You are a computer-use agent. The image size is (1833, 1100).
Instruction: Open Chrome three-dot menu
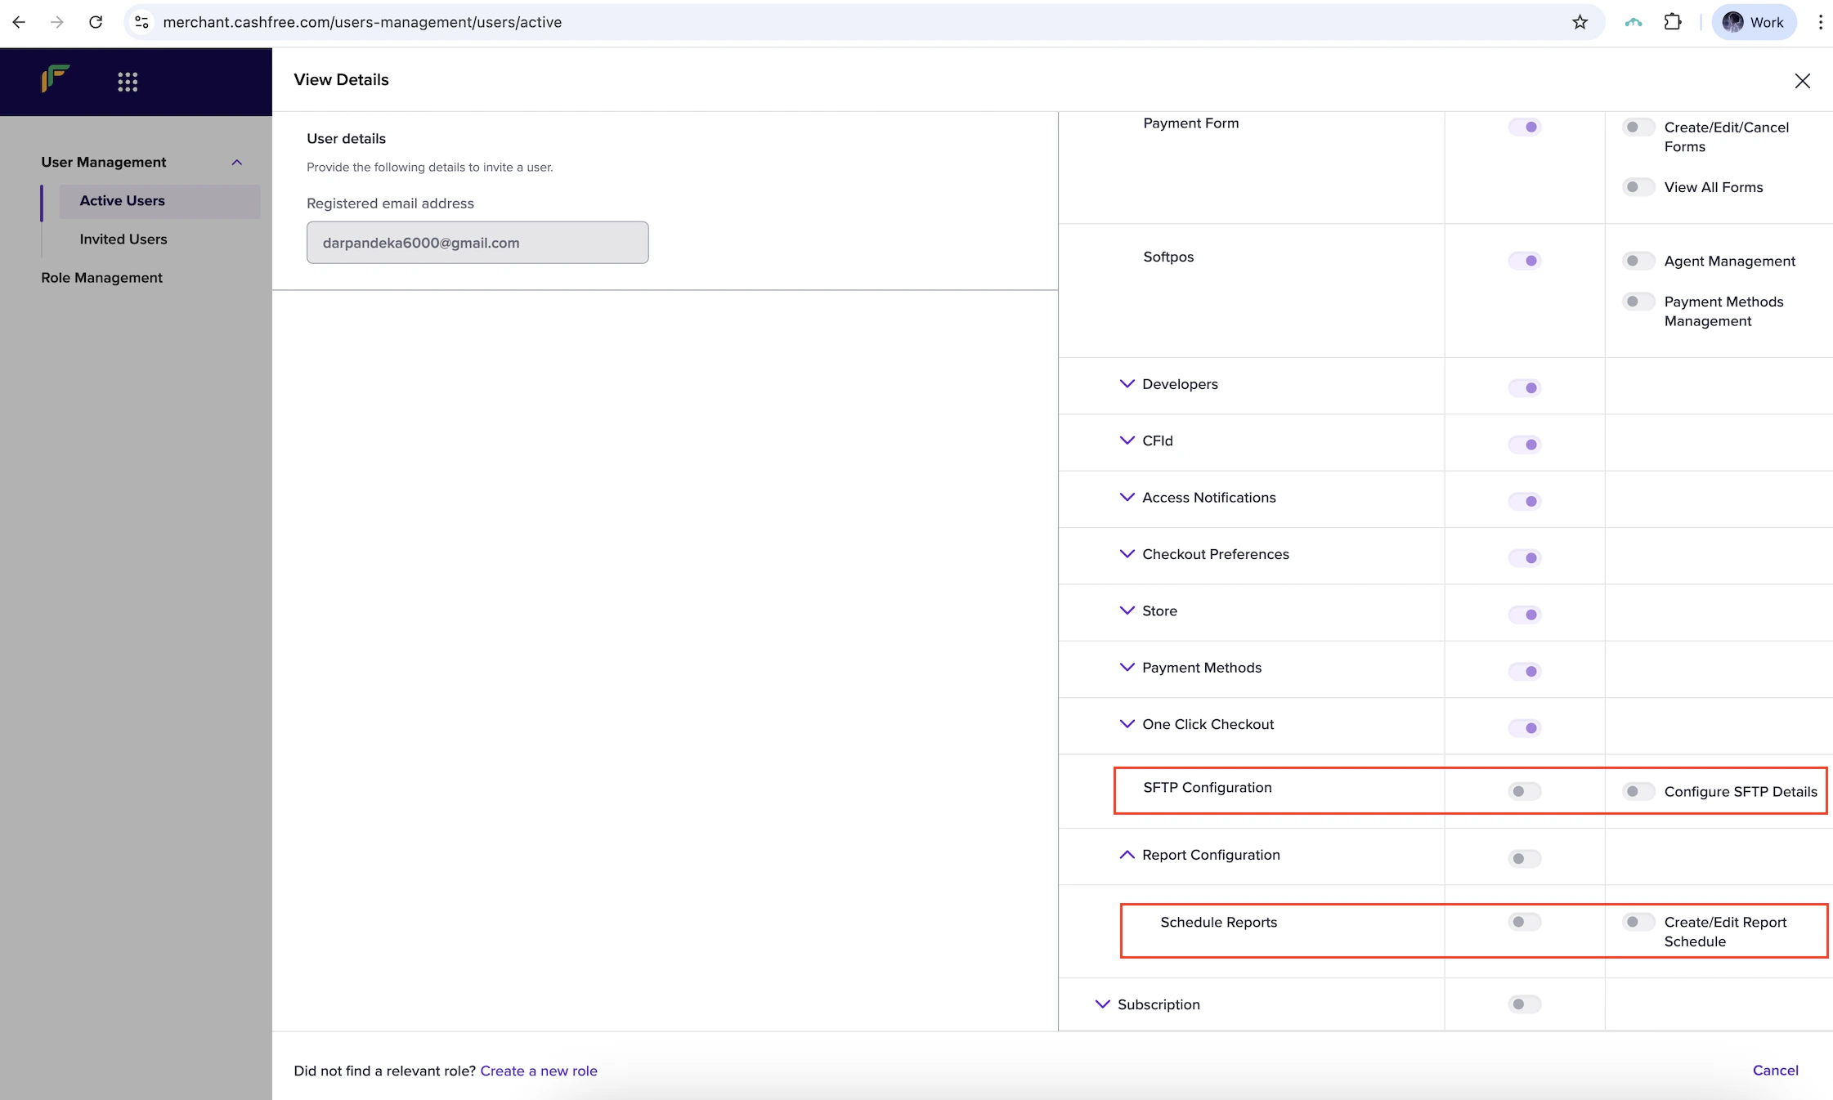[1820, 22]
